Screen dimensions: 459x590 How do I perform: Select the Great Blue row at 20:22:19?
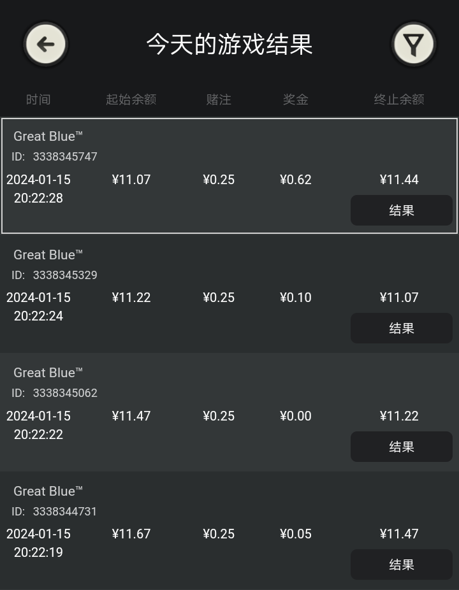(229, 530)
